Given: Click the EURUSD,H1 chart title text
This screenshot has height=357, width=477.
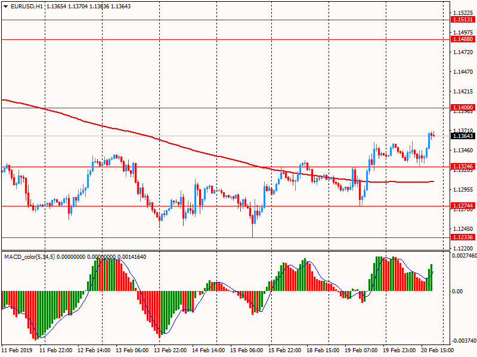Looking at the screenshot, I should [23, 6].
